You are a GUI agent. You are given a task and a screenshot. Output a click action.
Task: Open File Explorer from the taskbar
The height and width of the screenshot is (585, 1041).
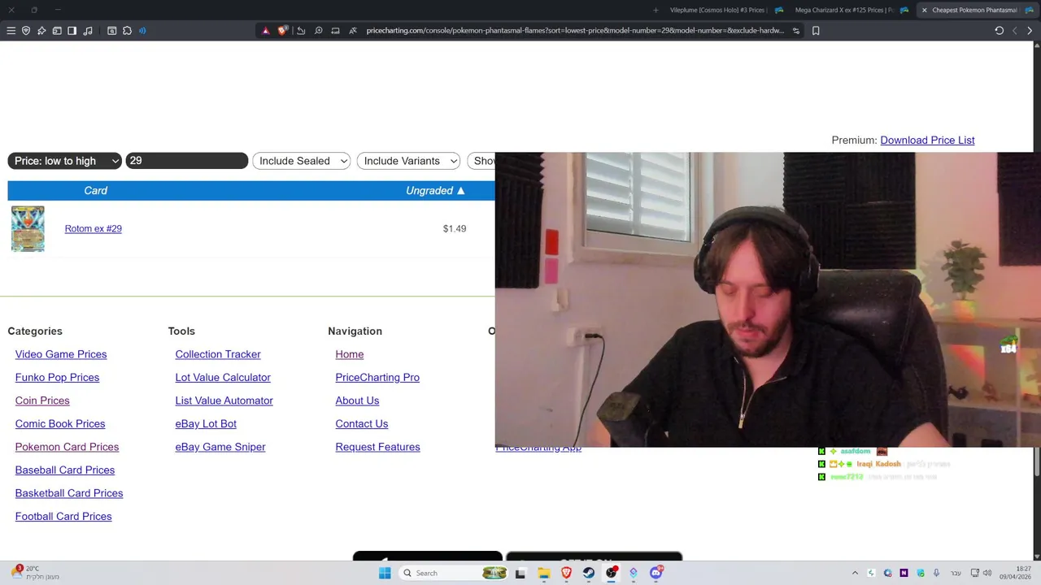pyautogui.click(x=543, y=573)
